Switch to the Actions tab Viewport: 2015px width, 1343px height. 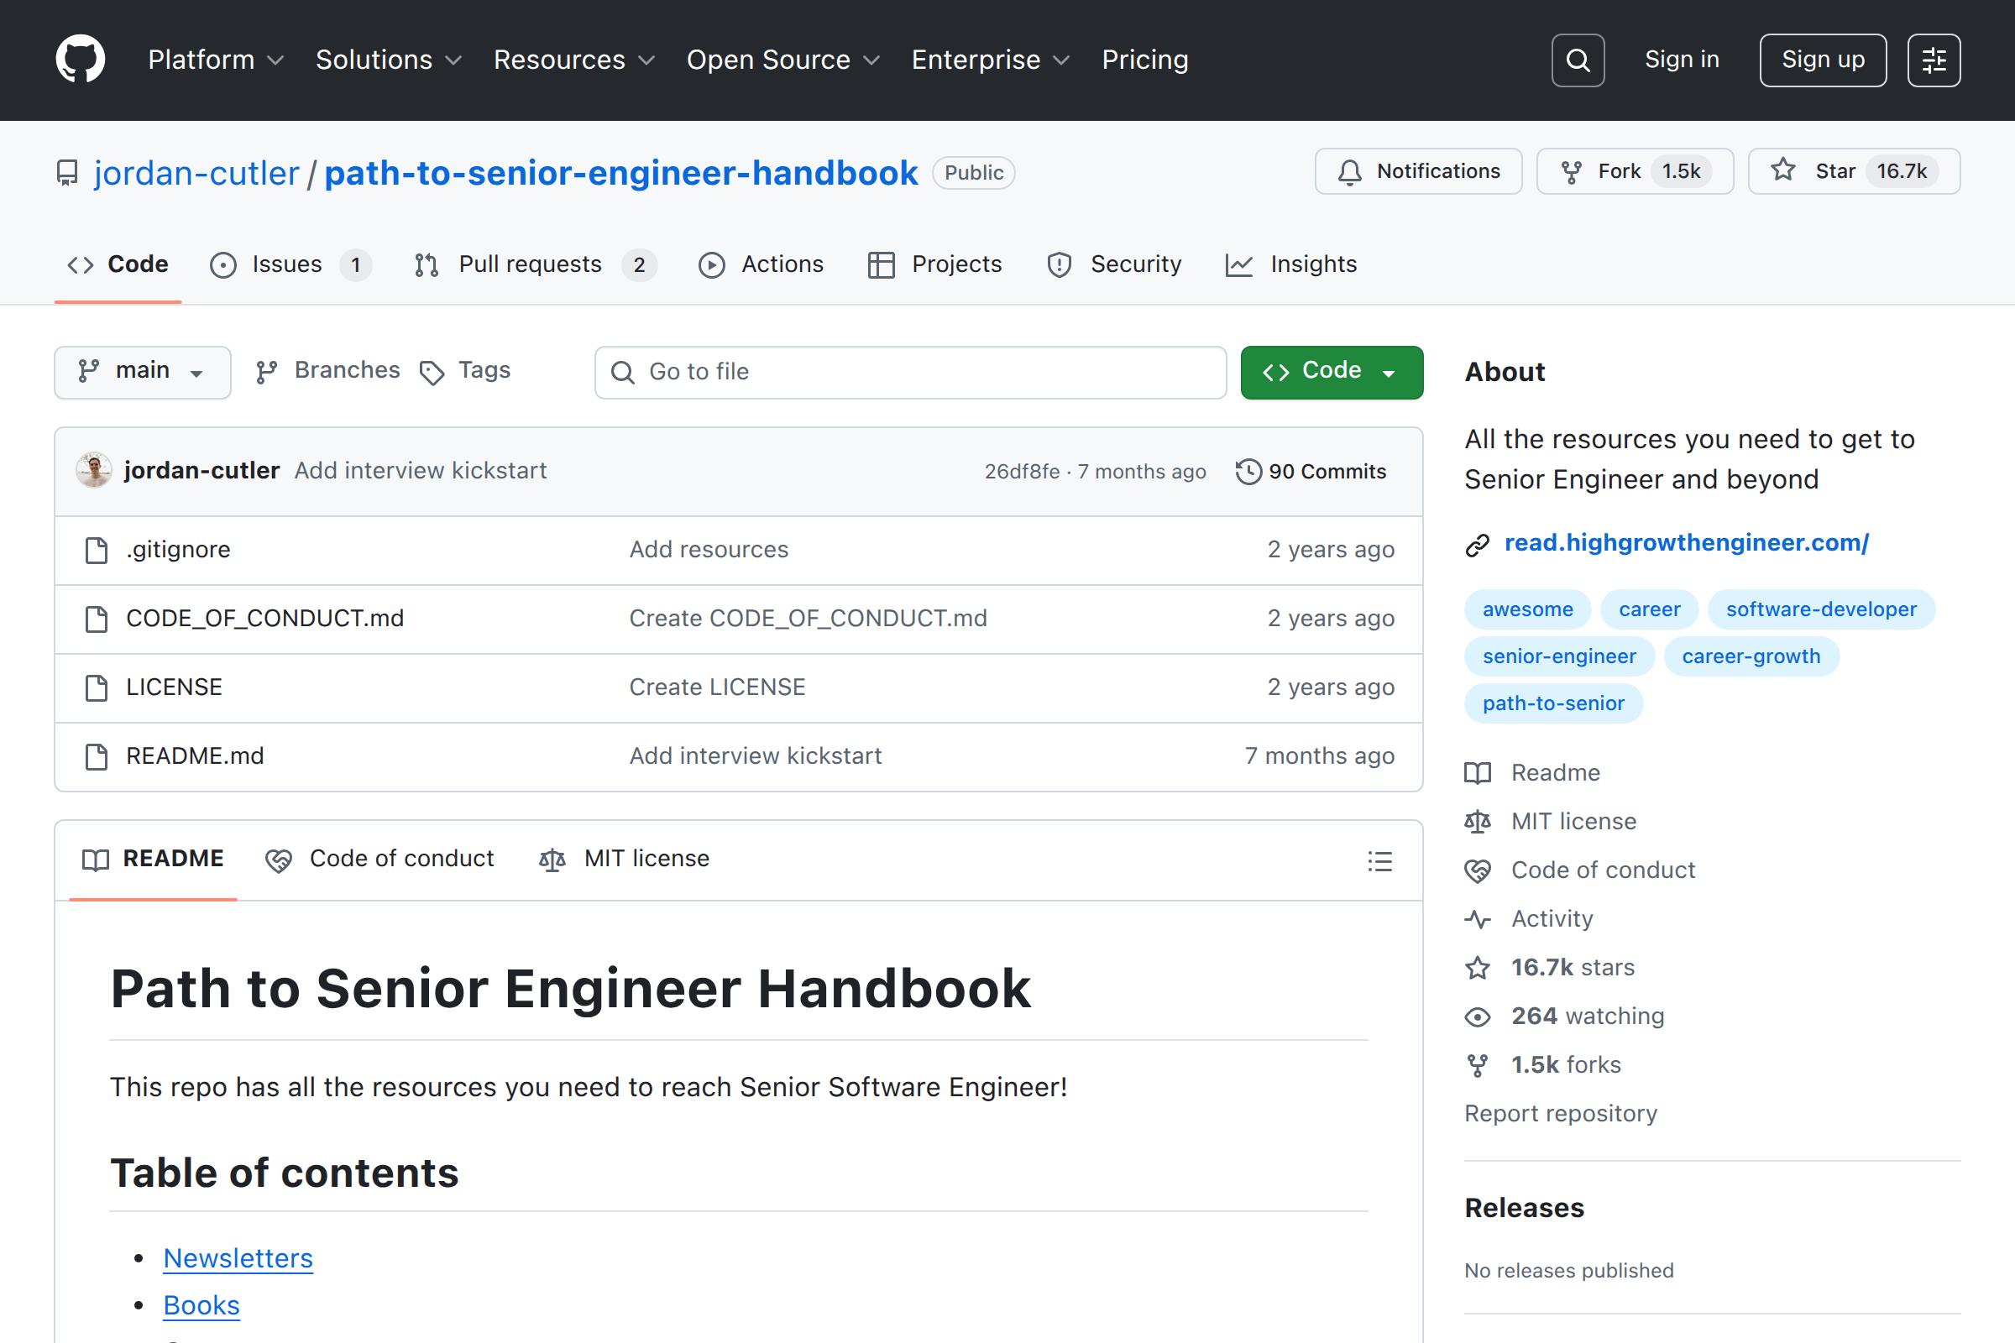tap(761, 264)
